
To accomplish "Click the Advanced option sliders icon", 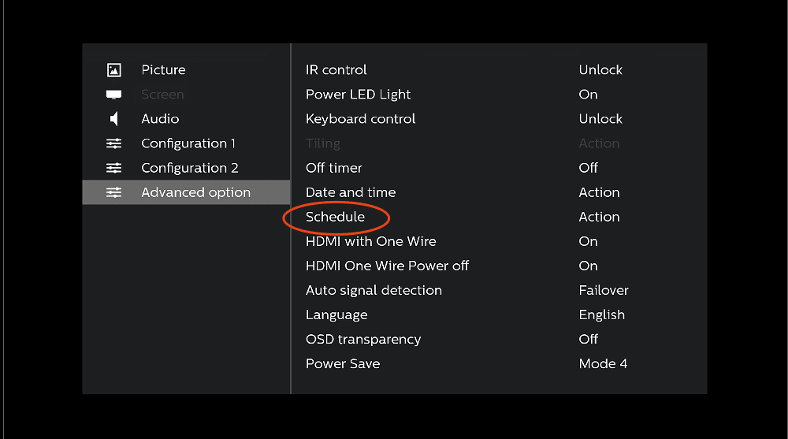I will click(x=114, y=192).
